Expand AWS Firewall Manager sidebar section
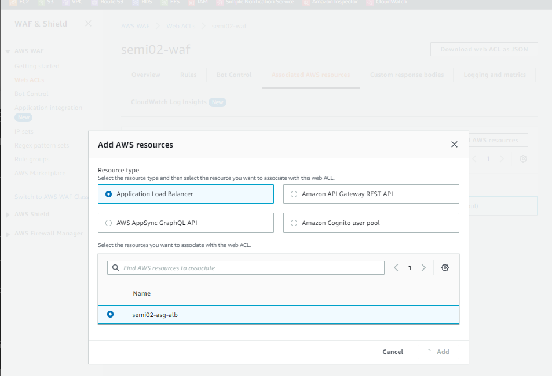The image size is (552, 376). coord(8,234)
